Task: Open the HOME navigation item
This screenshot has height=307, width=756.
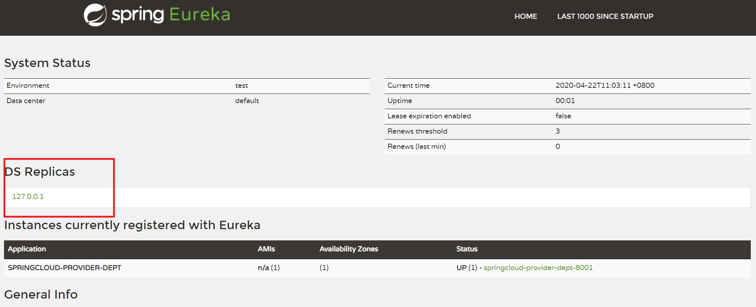Action: pos(526,16)
